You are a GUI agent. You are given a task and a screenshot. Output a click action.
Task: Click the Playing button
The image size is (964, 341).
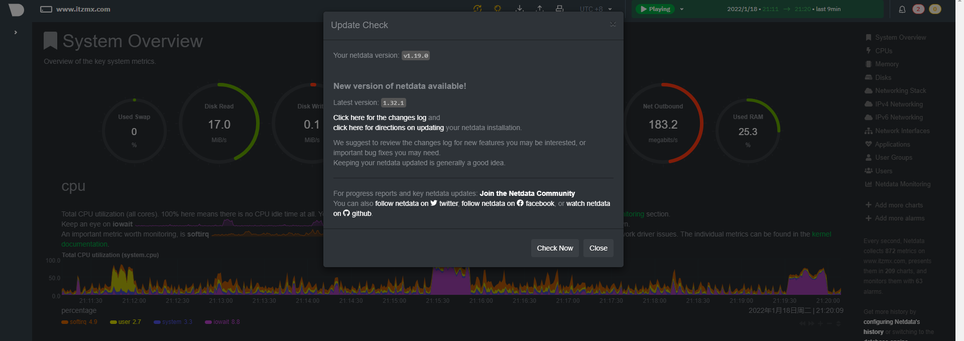point(655,9)
